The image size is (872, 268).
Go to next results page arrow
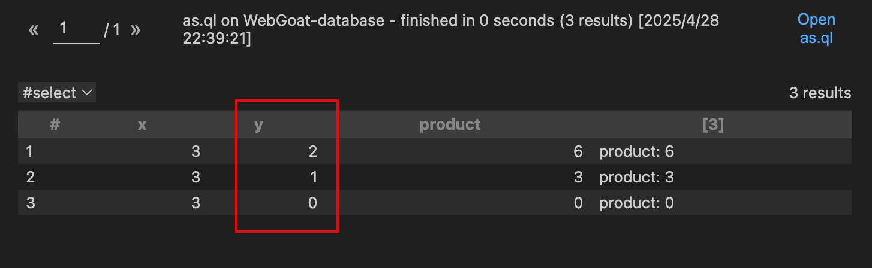(x=136, y=30)
